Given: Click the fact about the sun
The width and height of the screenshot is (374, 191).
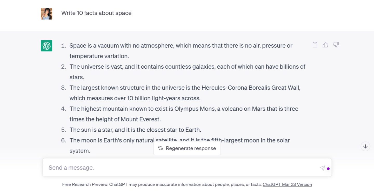Looking at the screenshot, I should coord(135,130).
